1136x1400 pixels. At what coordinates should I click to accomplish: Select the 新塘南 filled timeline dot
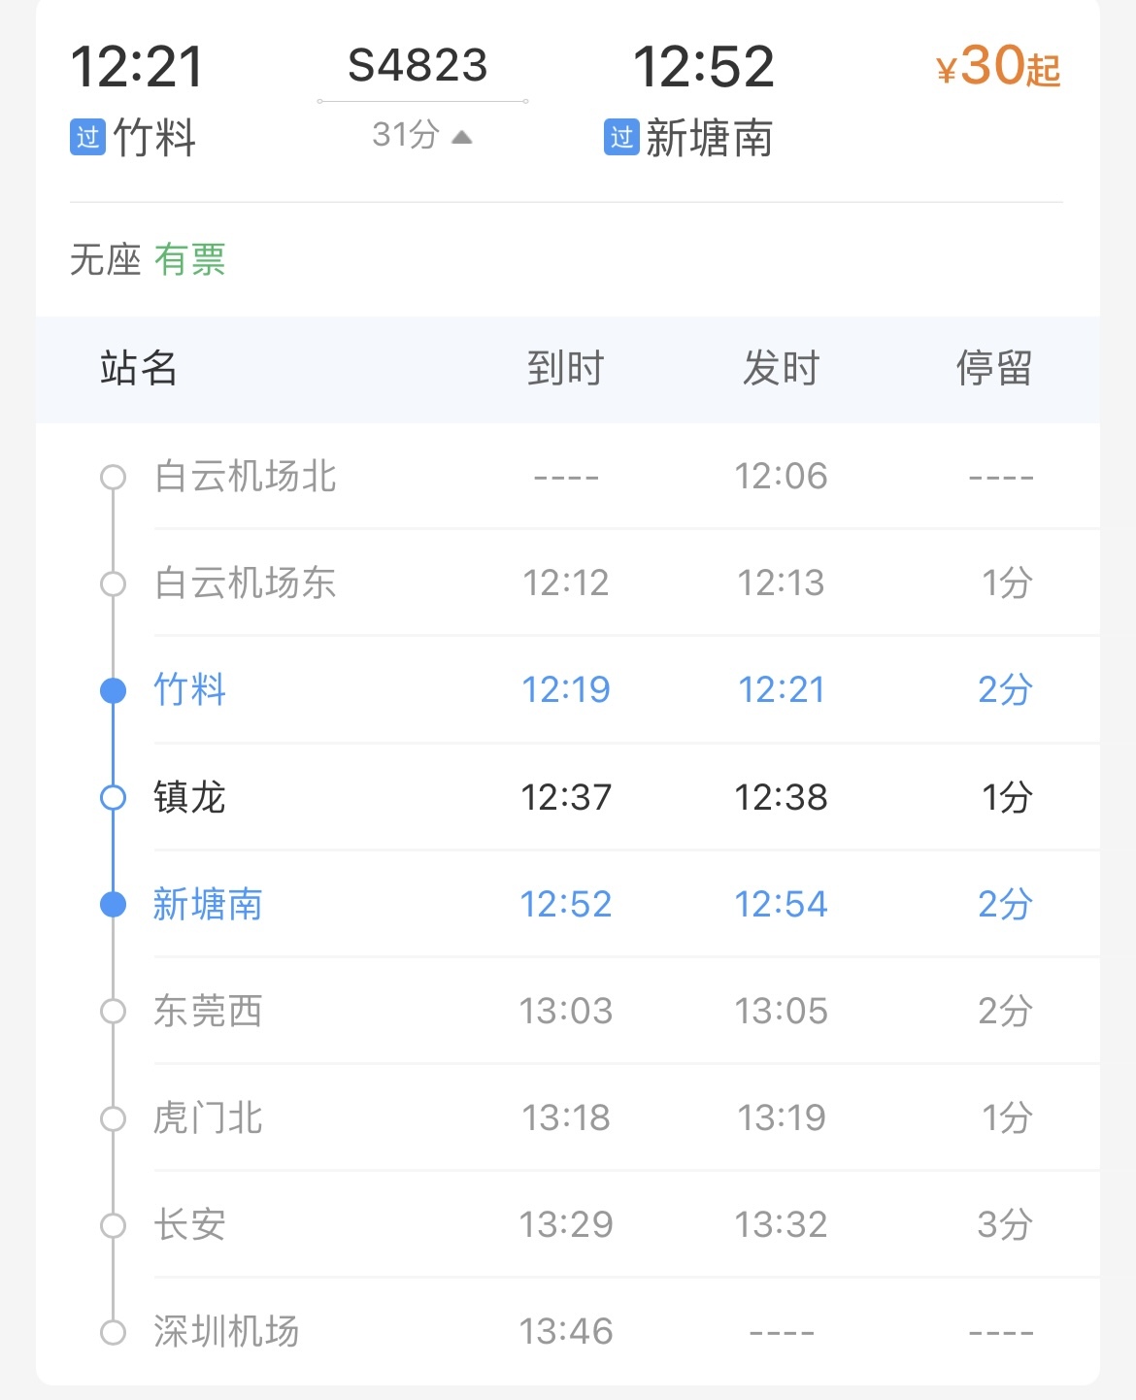click(x=114, y=904)
